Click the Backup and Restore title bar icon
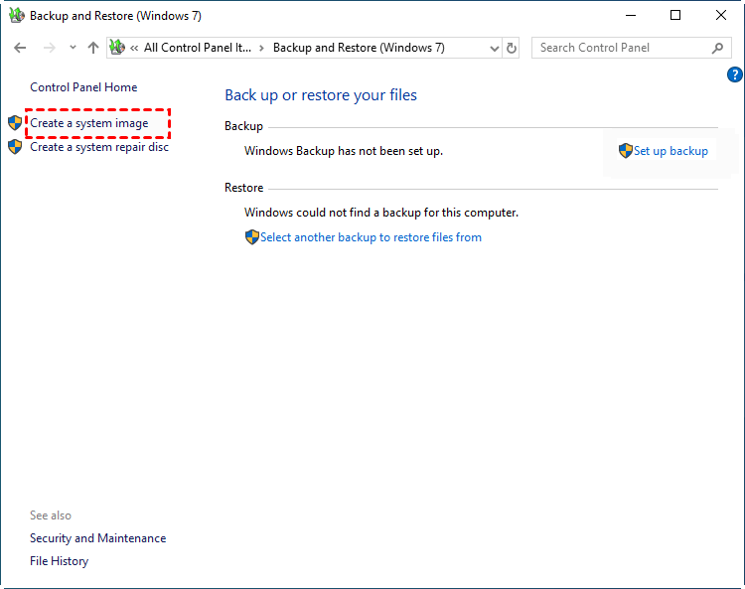This screenshot has height=589, width=745. click(16, 16)
